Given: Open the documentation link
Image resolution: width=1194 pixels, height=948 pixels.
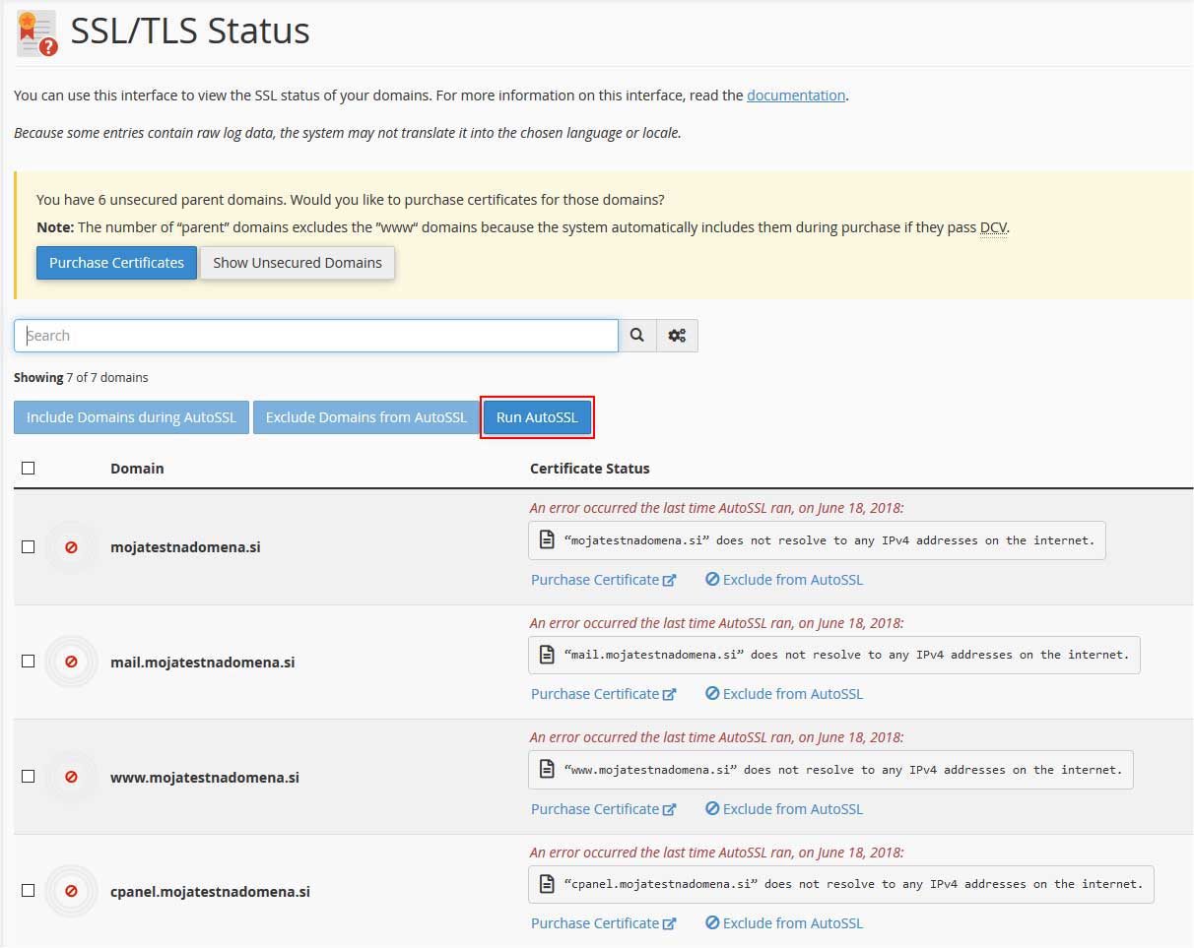Looking at the screenshot, I should [795, 95].
